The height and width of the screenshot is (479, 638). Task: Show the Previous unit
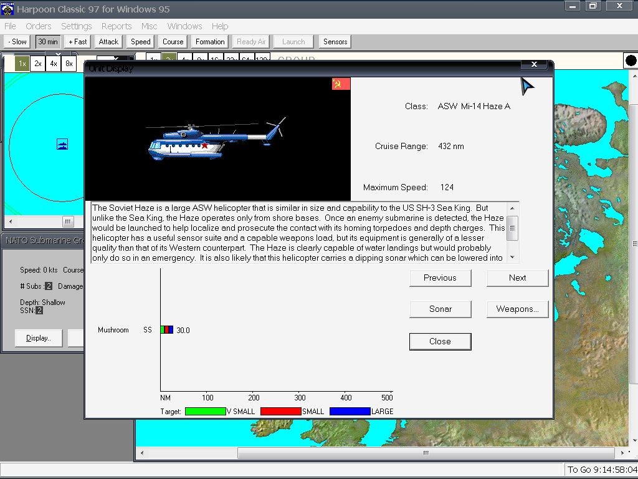coord(440,278)
